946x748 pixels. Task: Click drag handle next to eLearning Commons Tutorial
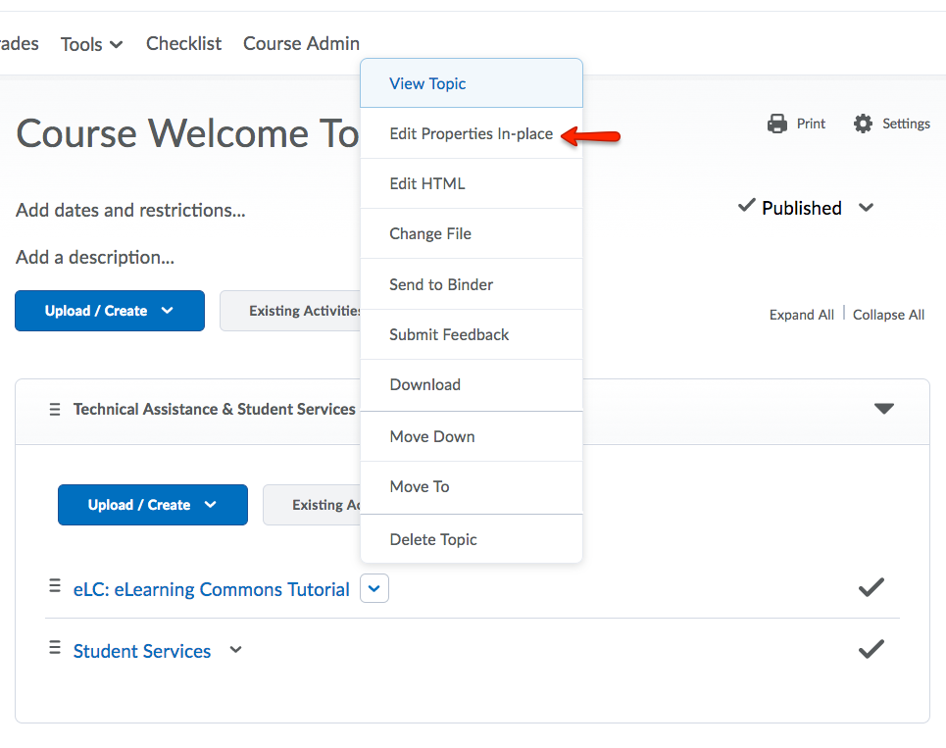pos(55,587)
